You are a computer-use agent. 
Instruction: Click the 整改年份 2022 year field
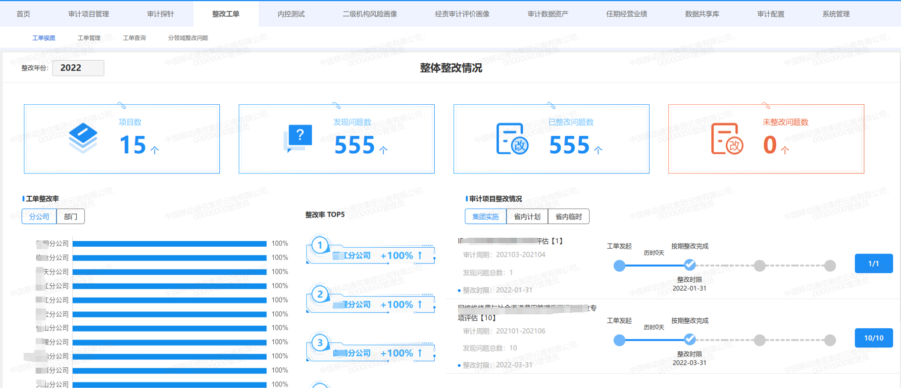78,68
